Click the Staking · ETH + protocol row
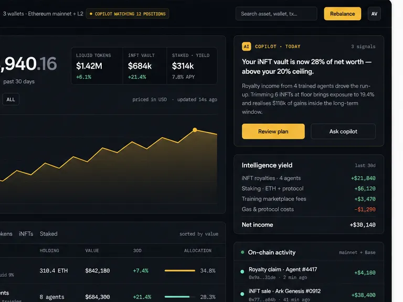The width and height of the screenshot is (403, 302). pyautogui.click(x=309, y=189)
